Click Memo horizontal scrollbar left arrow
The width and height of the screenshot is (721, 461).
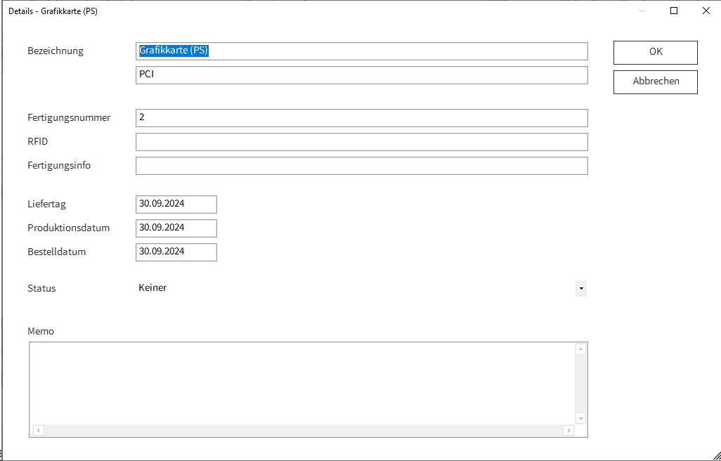coord(38,430)
